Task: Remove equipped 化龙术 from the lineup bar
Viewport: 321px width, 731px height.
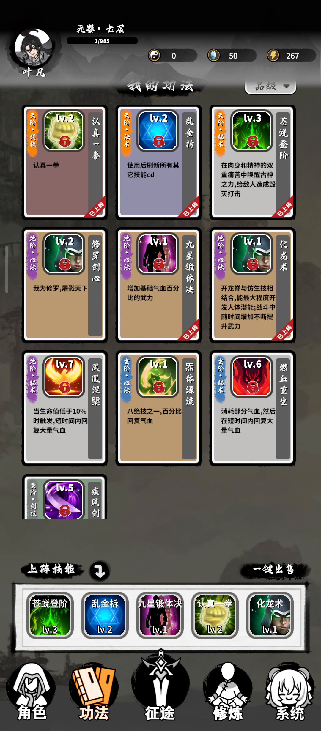Action: point(270,615)
